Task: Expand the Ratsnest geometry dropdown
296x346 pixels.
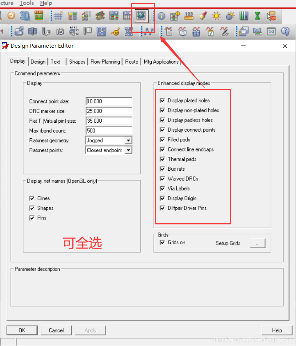Action: [128, 140]
